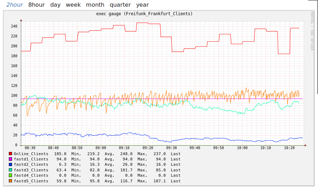Switch to the 8hour graph view
The width and height of the screenshot is (318, 188).
pyautogui.click(x=37, y=5)
